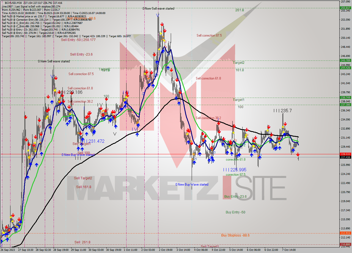Click the green 255.817 price tag
This screenshot has height=253, width=352.
click(346, 8)
